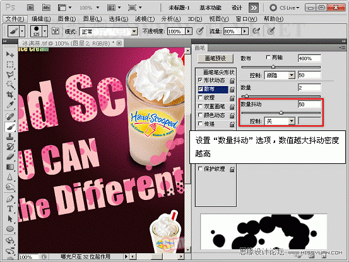Open the CS Live menu button
The height and width of the screenshot is (262, 349).
coord(285,8)
